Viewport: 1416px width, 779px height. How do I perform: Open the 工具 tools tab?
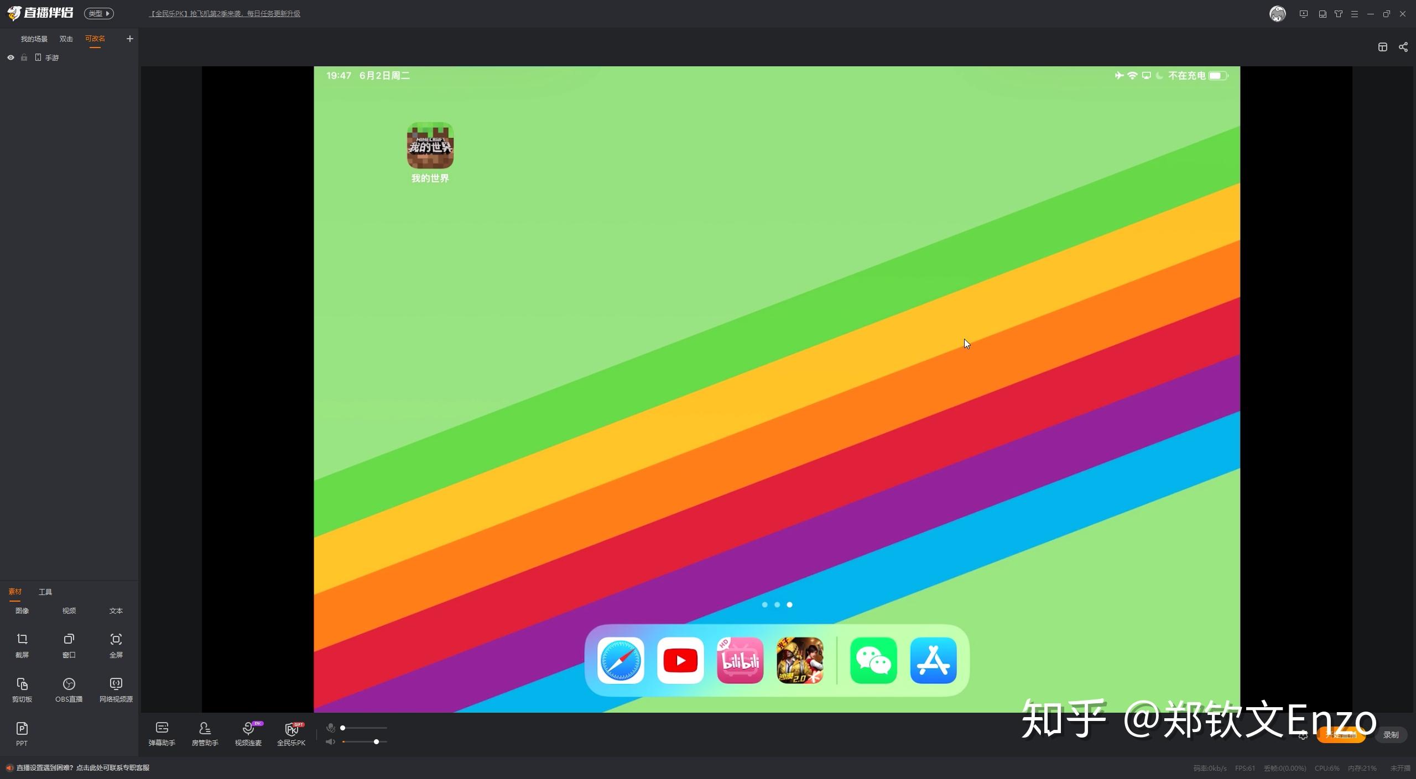(45, 592)
